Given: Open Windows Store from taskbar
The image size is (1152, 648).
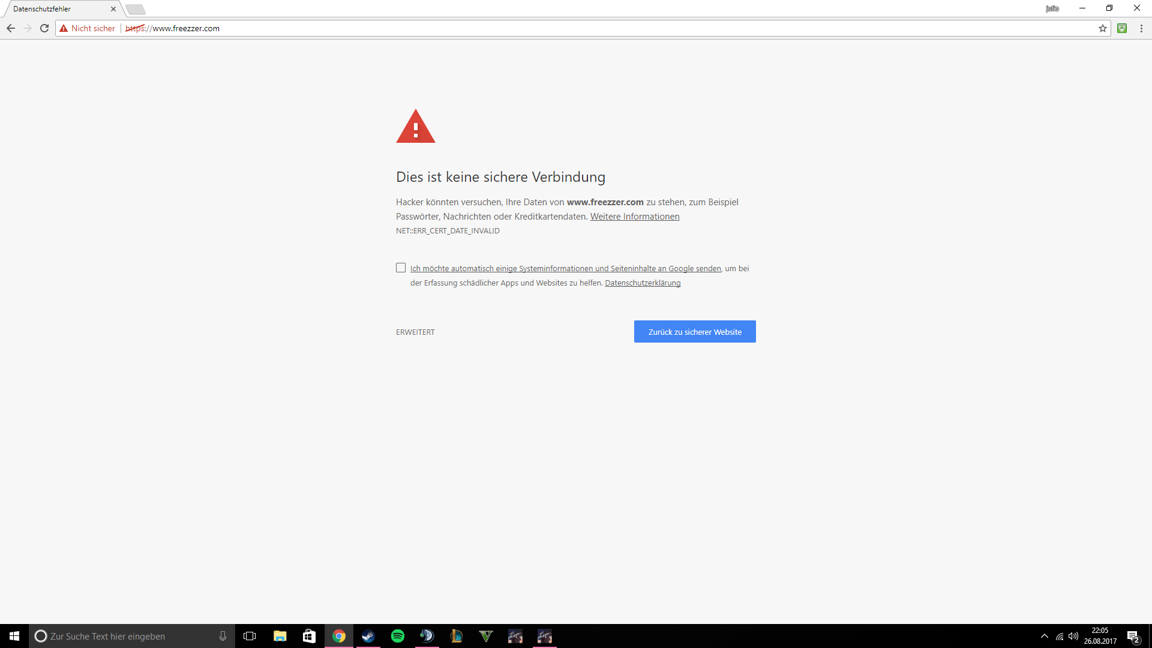Looking at the screenshot, I should click(x=309, y=636).
